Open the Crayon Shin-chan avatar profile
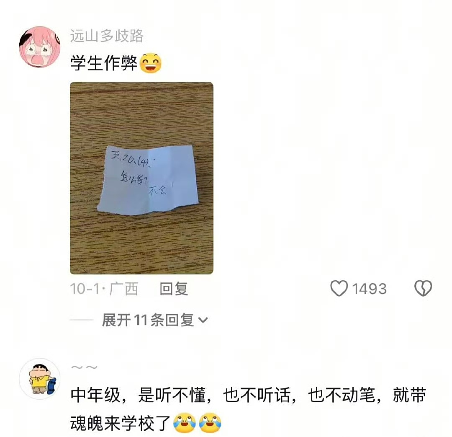Screen dimensions: 452x437 (40, 379)
